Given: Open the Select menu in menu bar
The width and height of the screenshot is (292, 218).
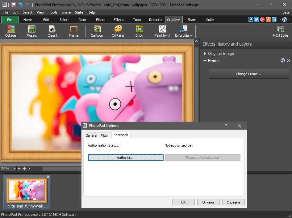Looking at the screenshot, I should [x=27, y=12].
